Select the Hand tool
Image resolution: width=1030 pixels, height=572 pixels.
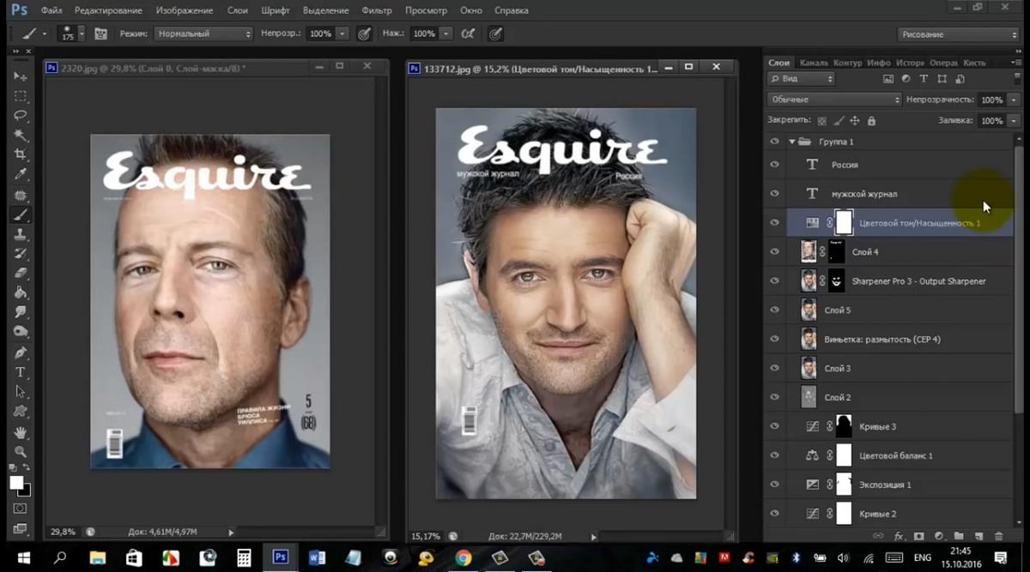coord(21,432)
